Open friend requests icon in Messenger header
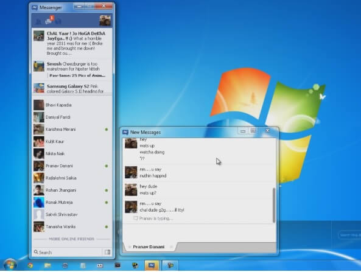Screen dimensions: 361x272 coord(38,22)
